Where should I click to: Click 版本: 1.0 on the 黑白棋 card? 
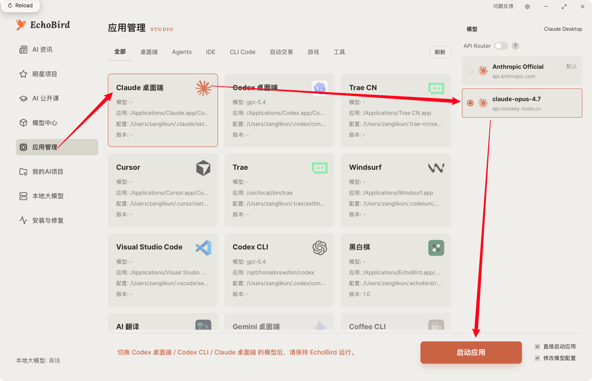(x=359, y=294)
